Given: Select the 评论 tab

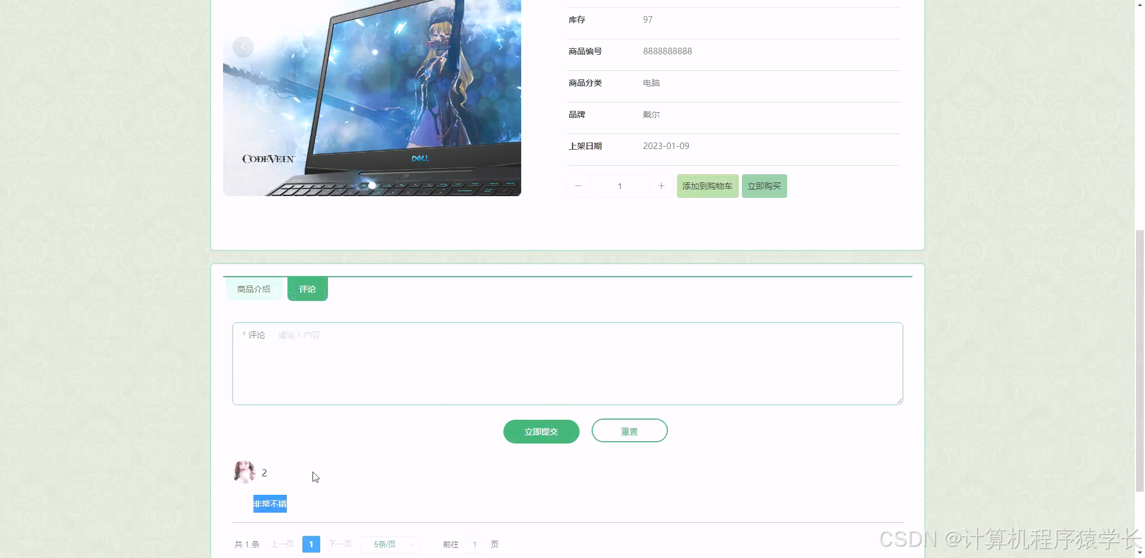Looking at the screenshot, I should tap(307, 289).
